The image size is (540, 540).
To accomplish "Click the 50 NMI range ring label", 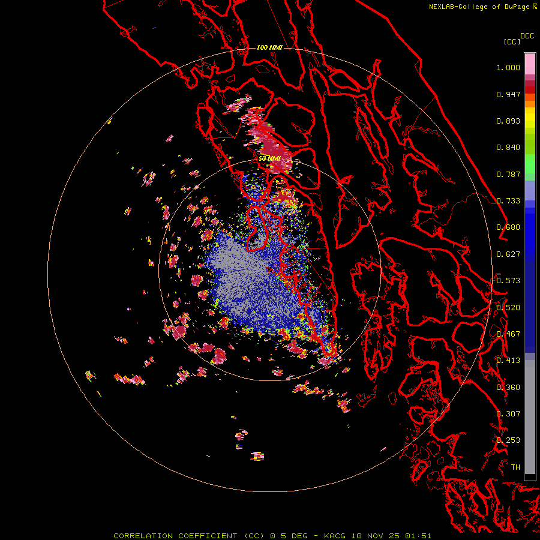I will 269,159.
